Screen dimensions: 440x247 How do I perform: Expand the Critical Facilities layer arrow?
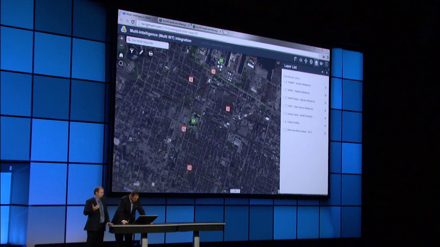pos(283,121)
